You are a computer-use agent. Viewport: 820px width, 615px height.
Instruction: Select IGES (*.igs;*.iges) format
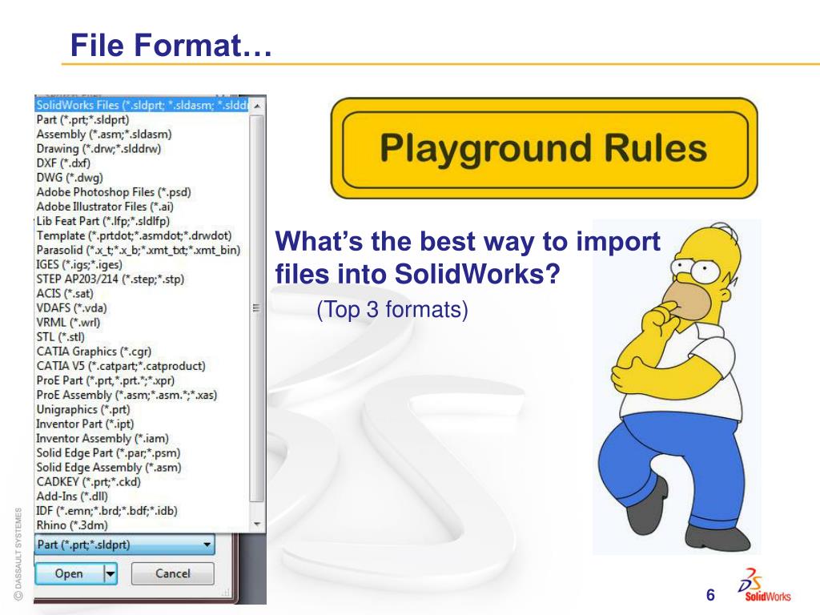pyautogui.click(x=143, y=264)
